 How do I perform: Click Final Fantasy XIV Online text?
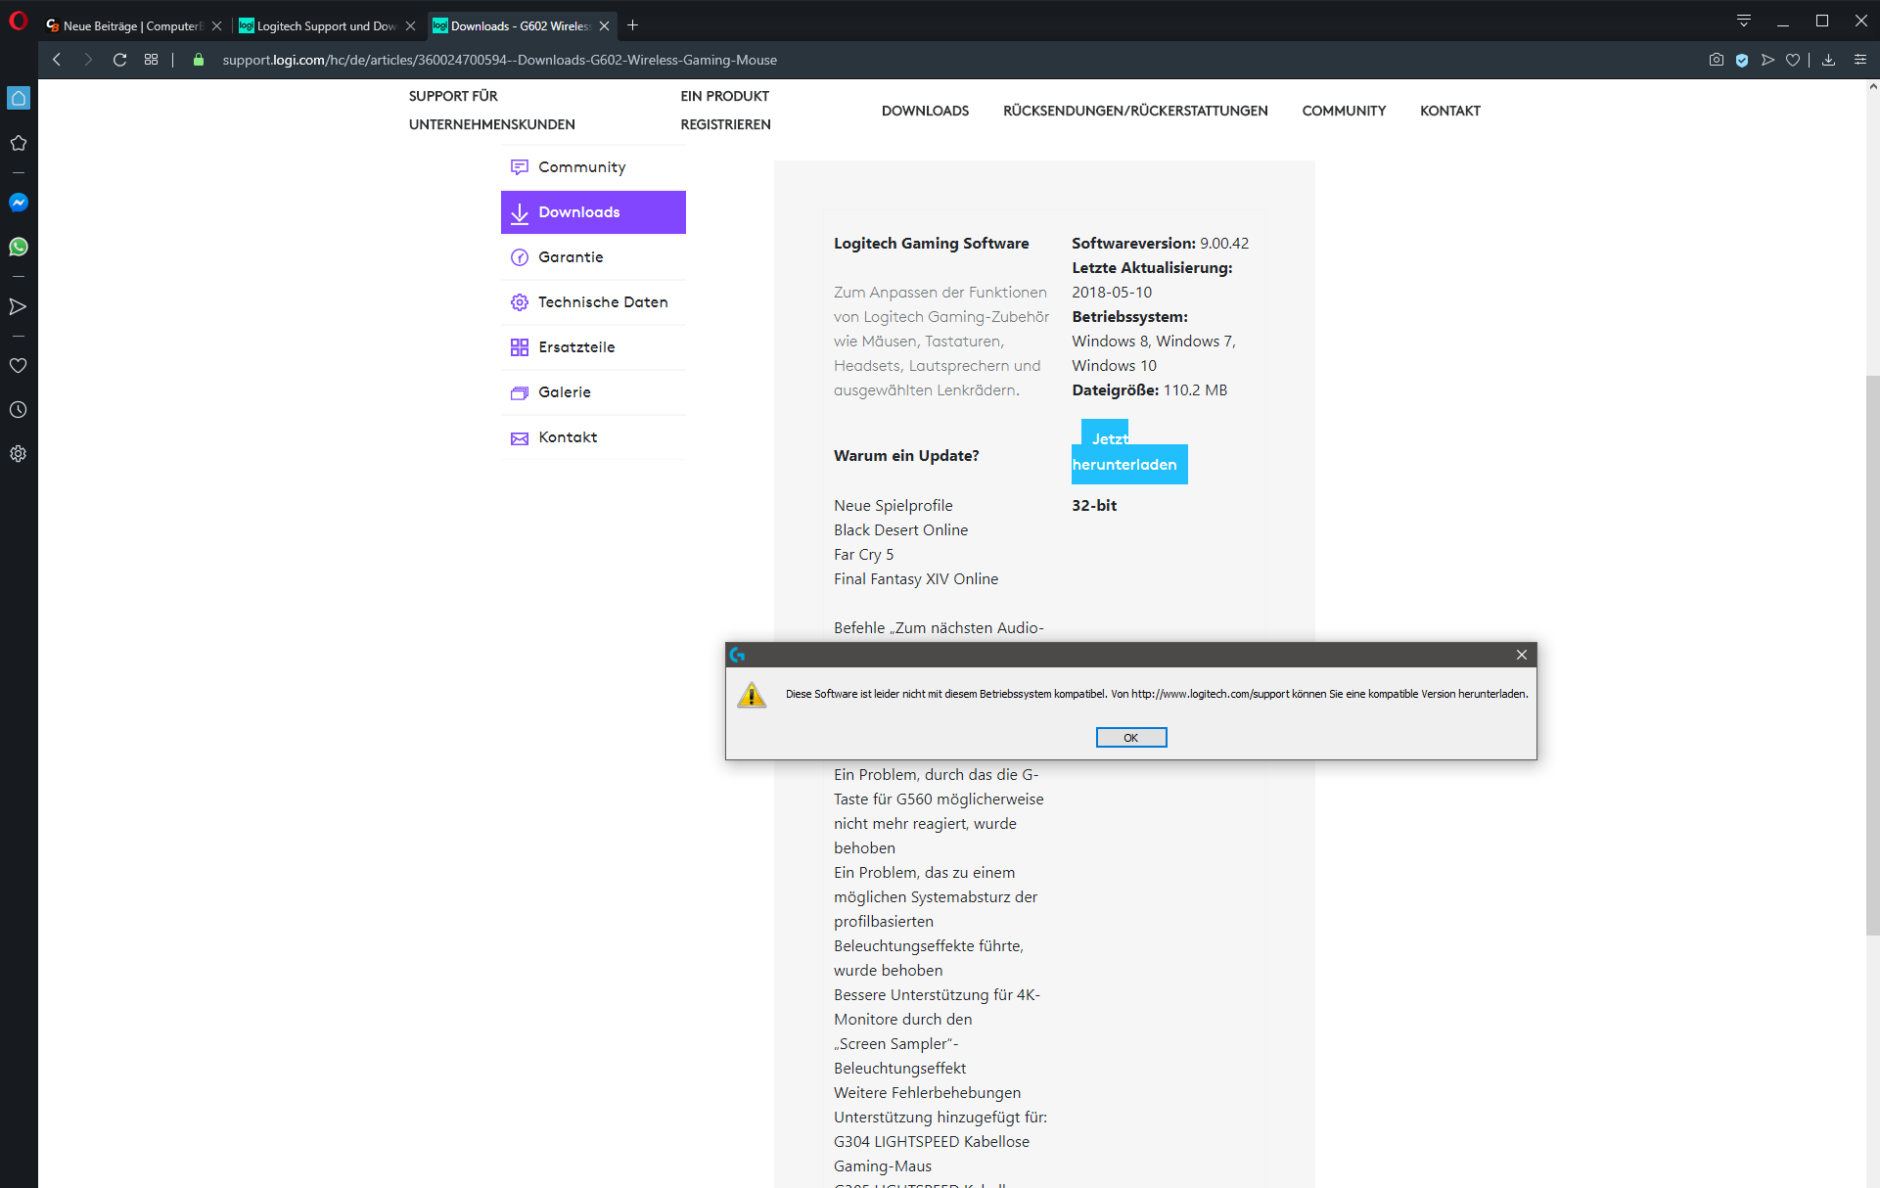(x=916, y=579)
